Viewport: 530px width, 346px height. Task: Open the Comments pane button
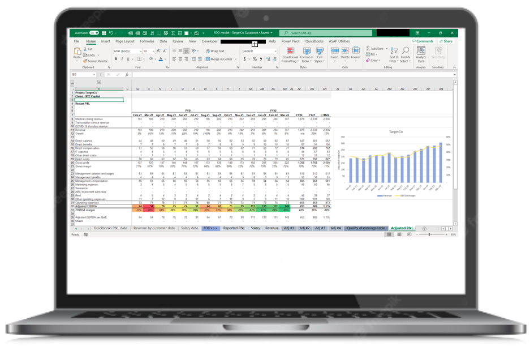coord(423,41)
